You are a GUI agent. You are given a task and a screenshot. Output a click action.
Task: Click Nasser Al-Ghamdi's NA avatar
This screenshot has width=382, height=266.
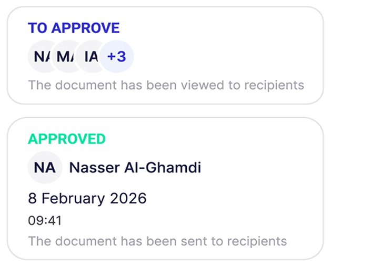point(45,168)
